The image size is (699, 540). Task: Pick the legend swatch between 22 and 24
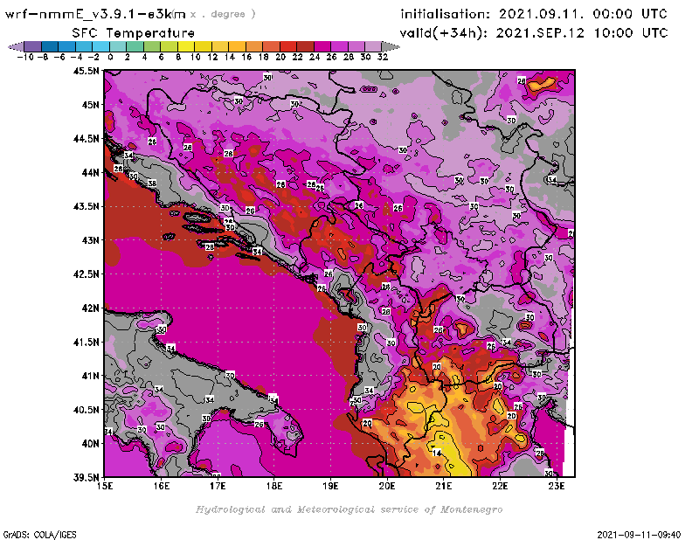(305, 46)
